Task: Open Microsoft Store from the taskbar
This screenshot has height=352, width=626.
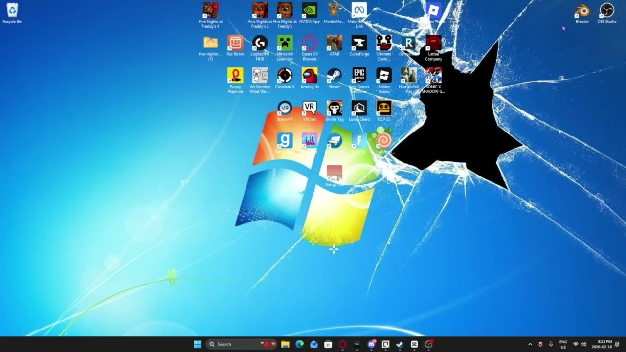Action: pos(328,344)
